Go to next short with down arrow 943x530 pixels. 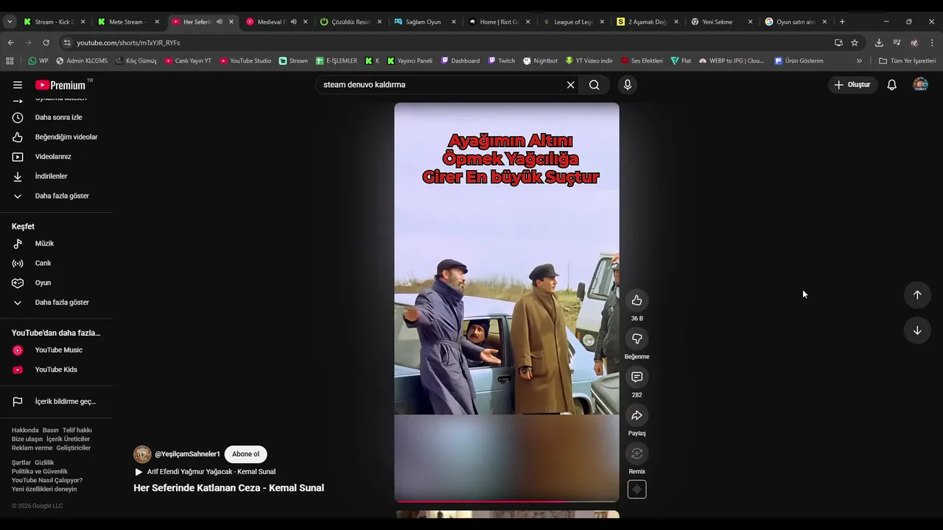point(917,331)
